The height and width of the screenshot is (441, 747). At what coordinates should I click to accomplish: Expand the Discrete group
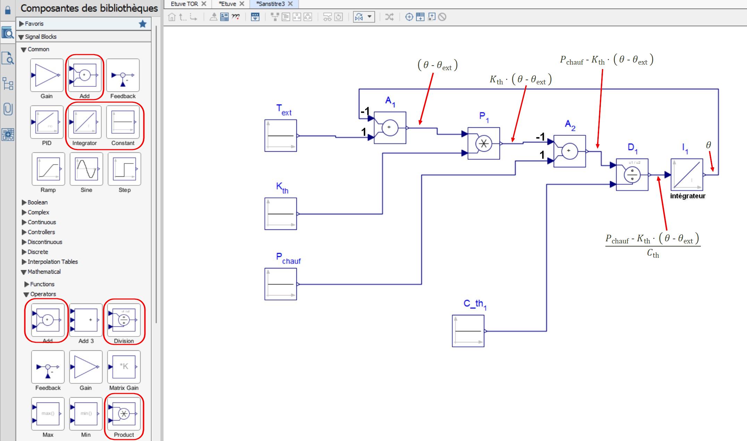[x=24, y=252]
